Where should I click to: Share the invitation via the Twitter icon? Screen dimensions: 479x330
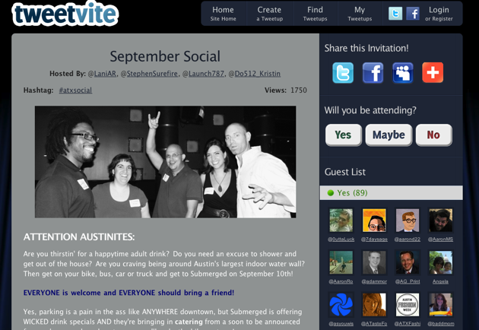tap(343, 73)
